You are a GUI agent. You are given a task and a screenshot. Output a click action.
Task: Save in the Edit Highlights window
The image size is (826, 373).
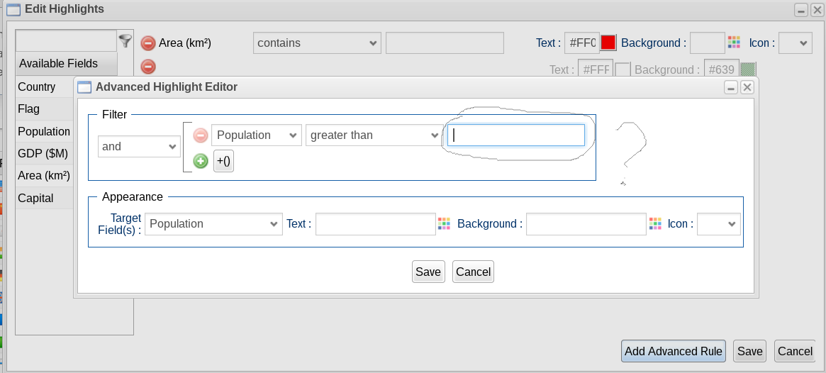point(749,351)
